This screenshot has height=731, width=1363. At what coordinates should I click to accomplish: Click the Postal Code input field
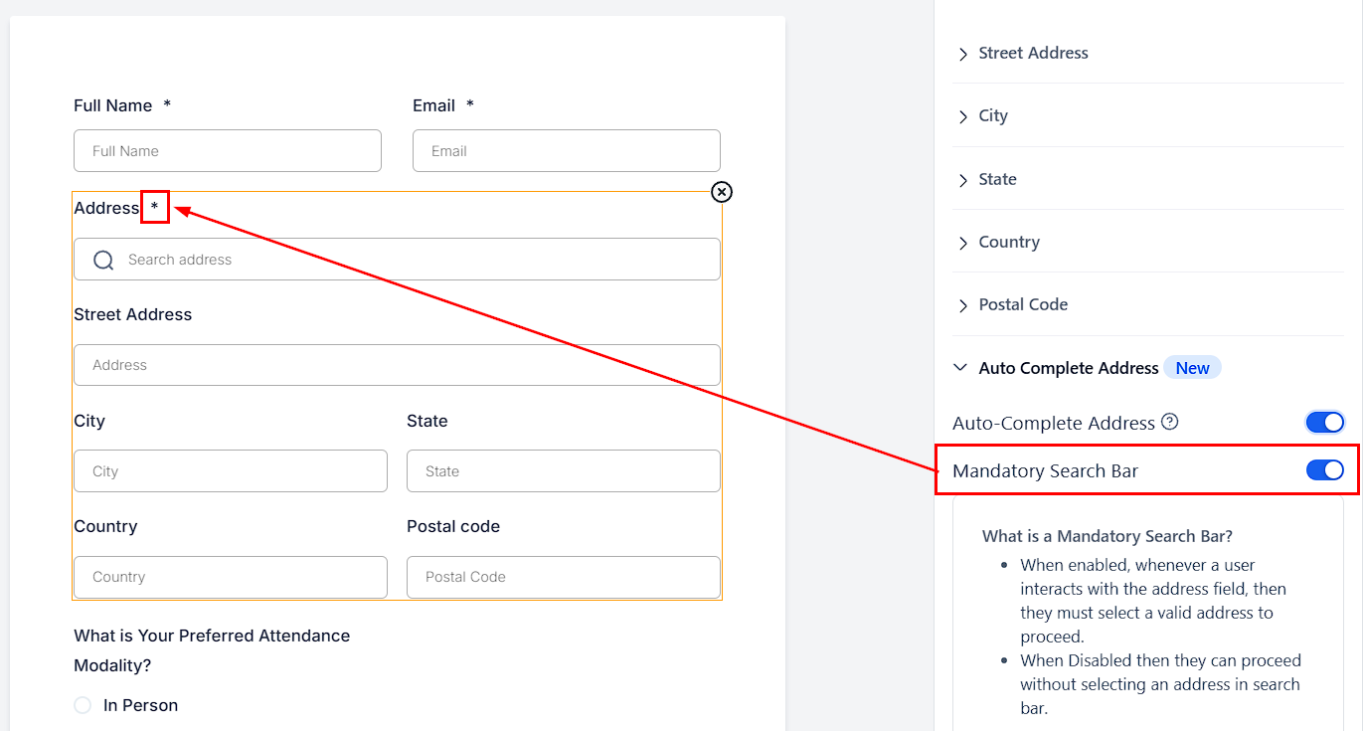click(x=564, y=577)
